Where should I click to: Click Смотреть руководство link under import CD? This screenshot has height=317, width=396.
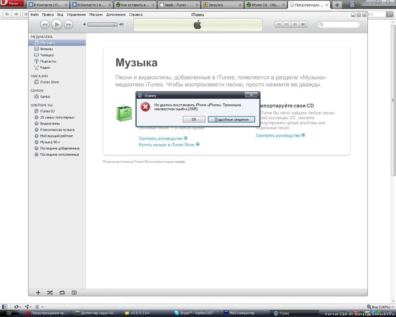[x=281, y=135]
